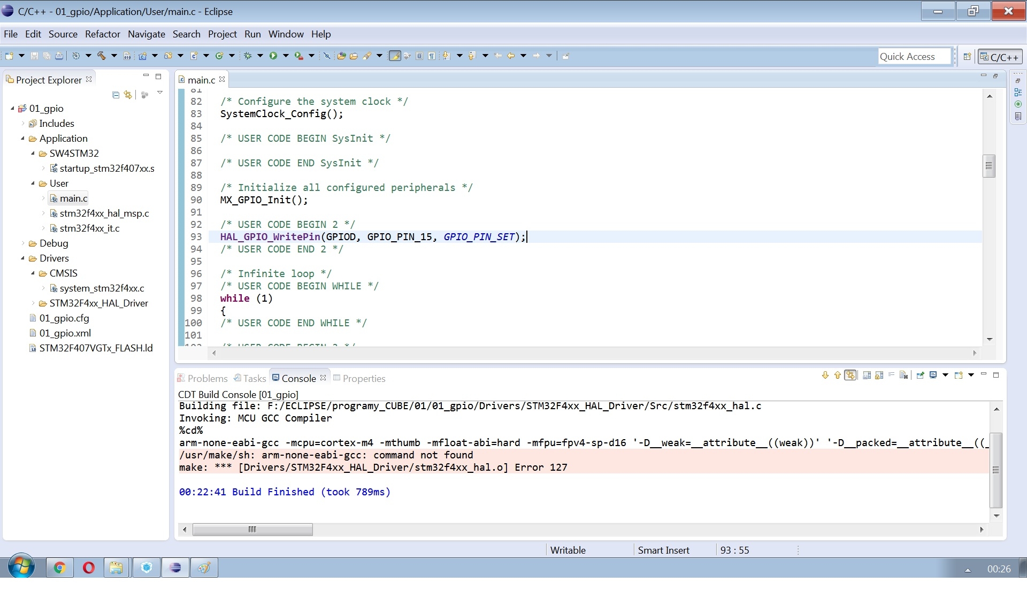The image size is (1027, 613).
Task: Click the Collapse All icon in Project Explorer
Action: 116,95
